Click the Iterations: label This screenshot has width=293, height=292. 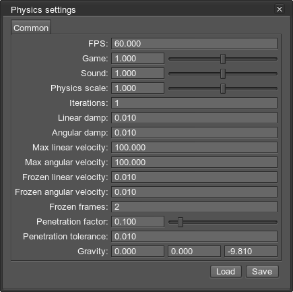[x=89, y=103]
